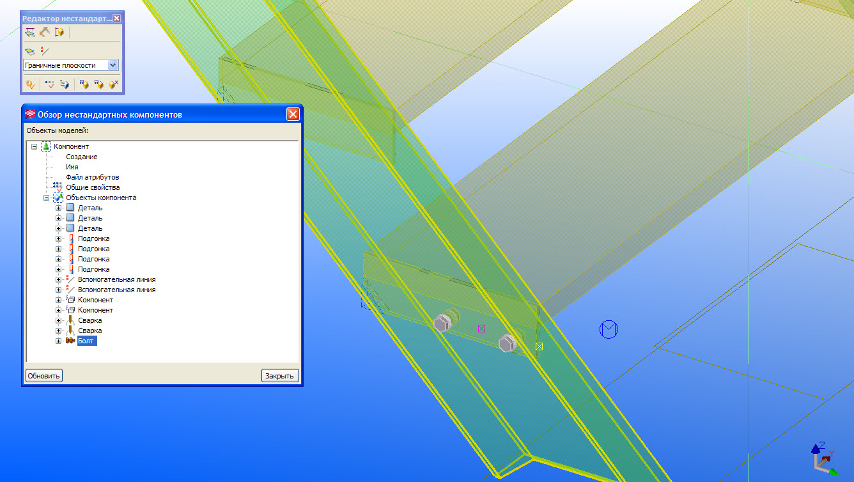The image size is (854, 482).
Task: Collapse the Объекты компонента node
Action: [x=47, y=198]
